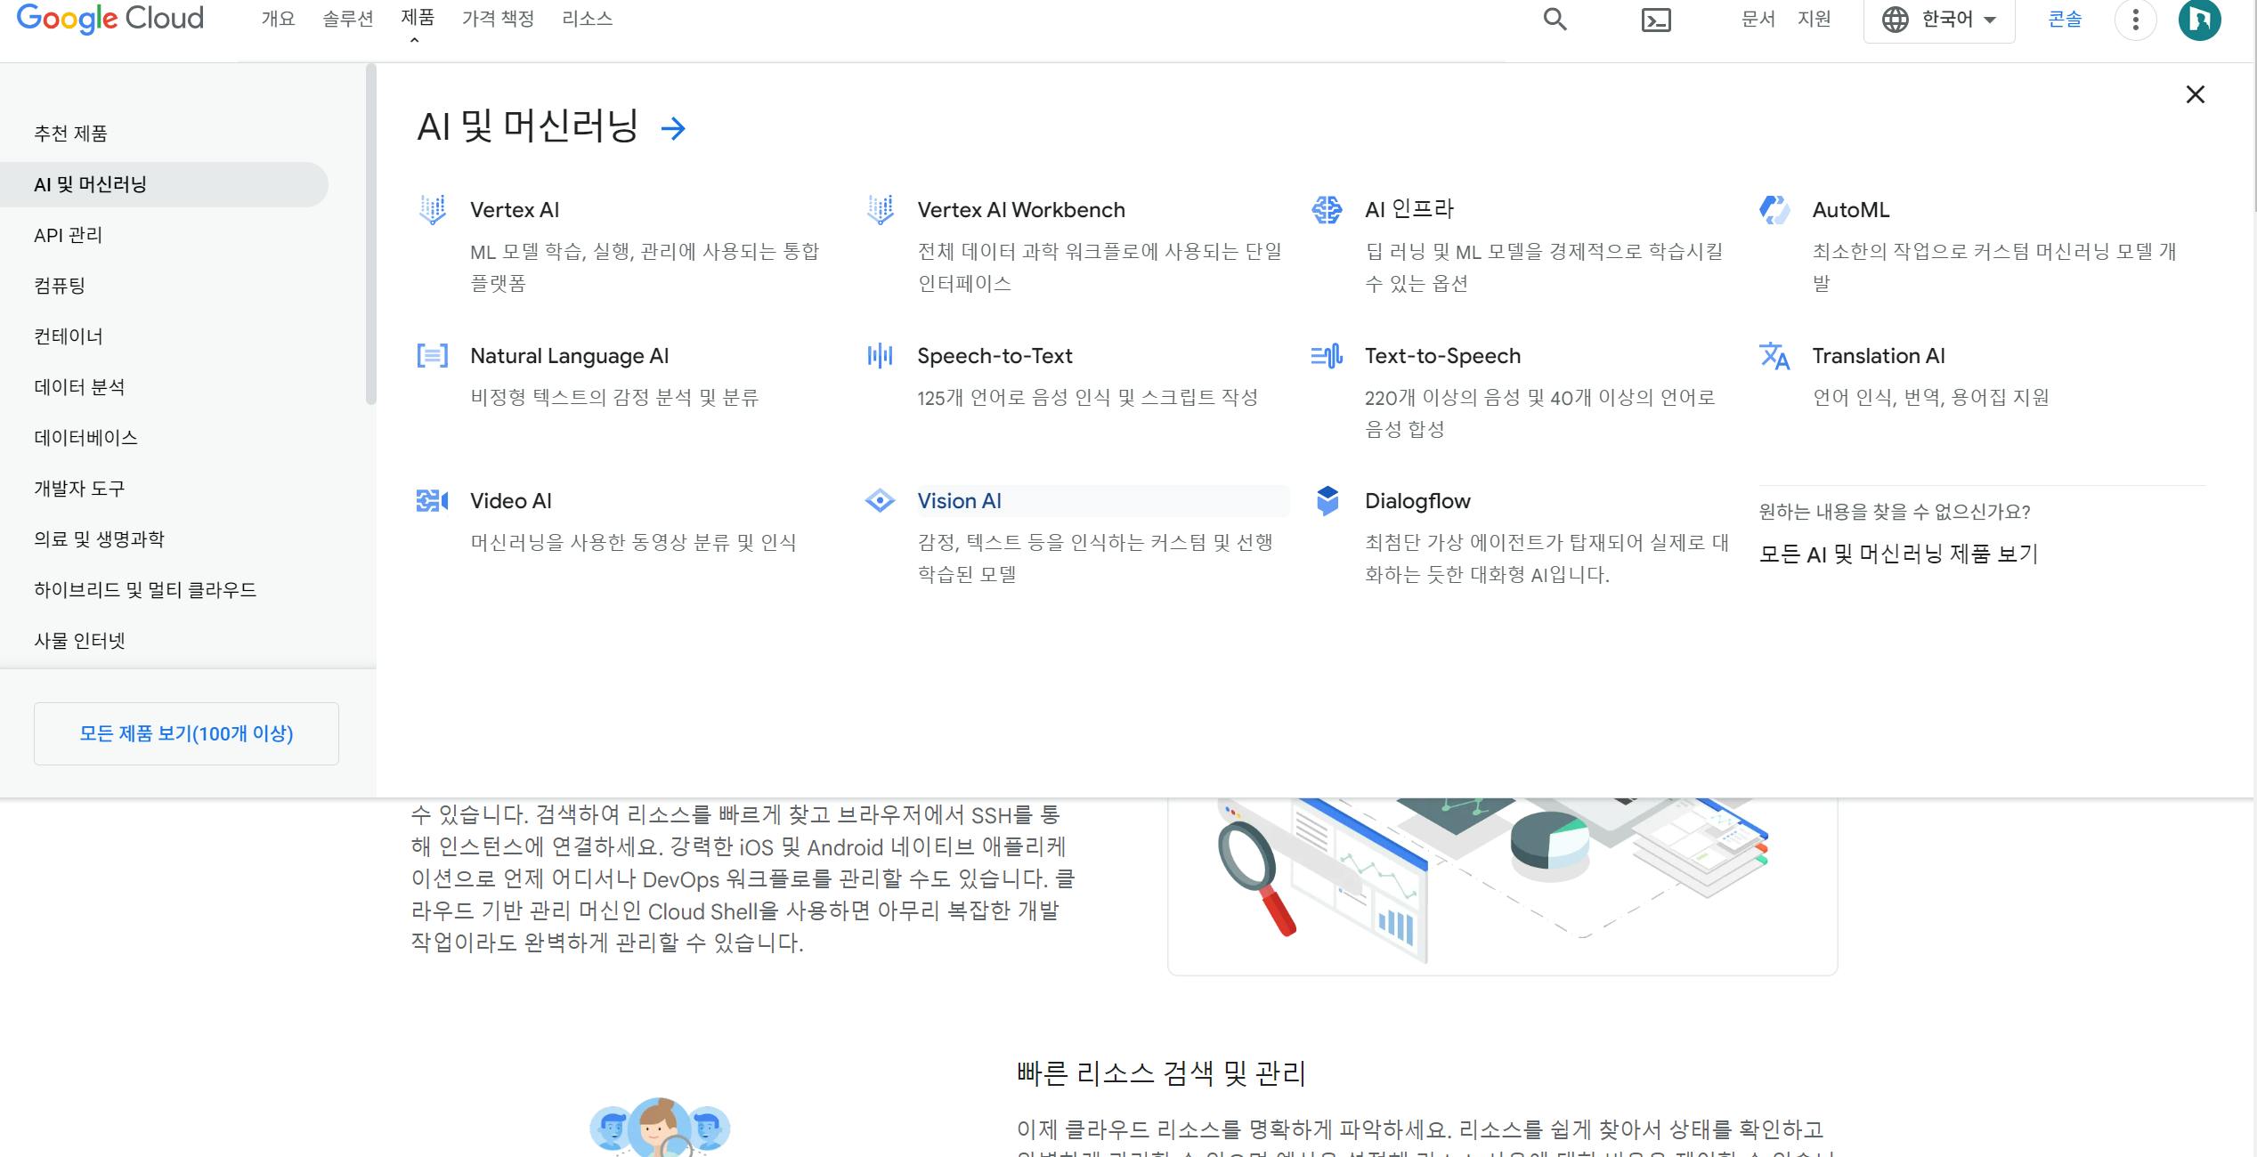This screenshot has height=1157, width=2257.
Task: Click the Dialogflow icon
Action: pos(1327,501)
